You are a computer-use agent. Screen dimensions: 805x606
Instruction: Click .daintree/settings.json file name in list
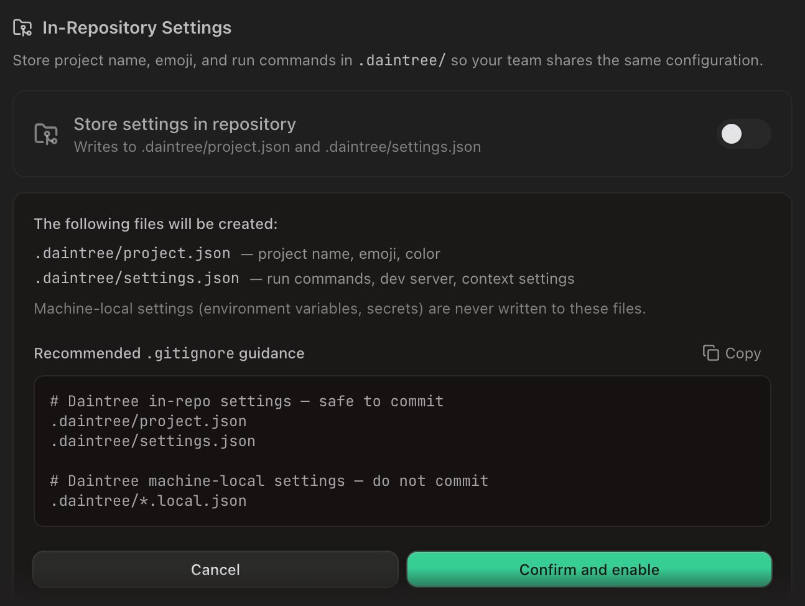point(137,278)
